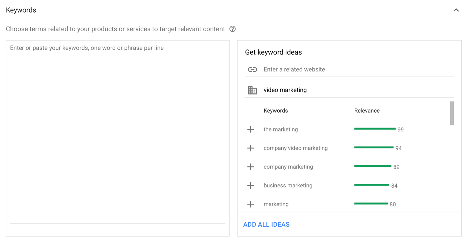Click the keywords text entry area
The width and height of the screenshot is (466, 241).
118,131
